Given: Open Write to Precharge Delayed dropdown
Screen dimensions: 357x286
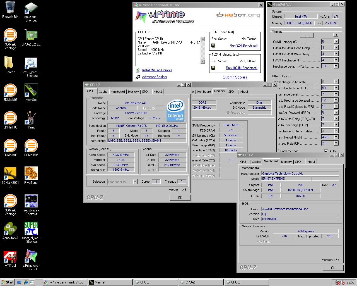Looking at the screenshot, I should click(x=336, y=100).
